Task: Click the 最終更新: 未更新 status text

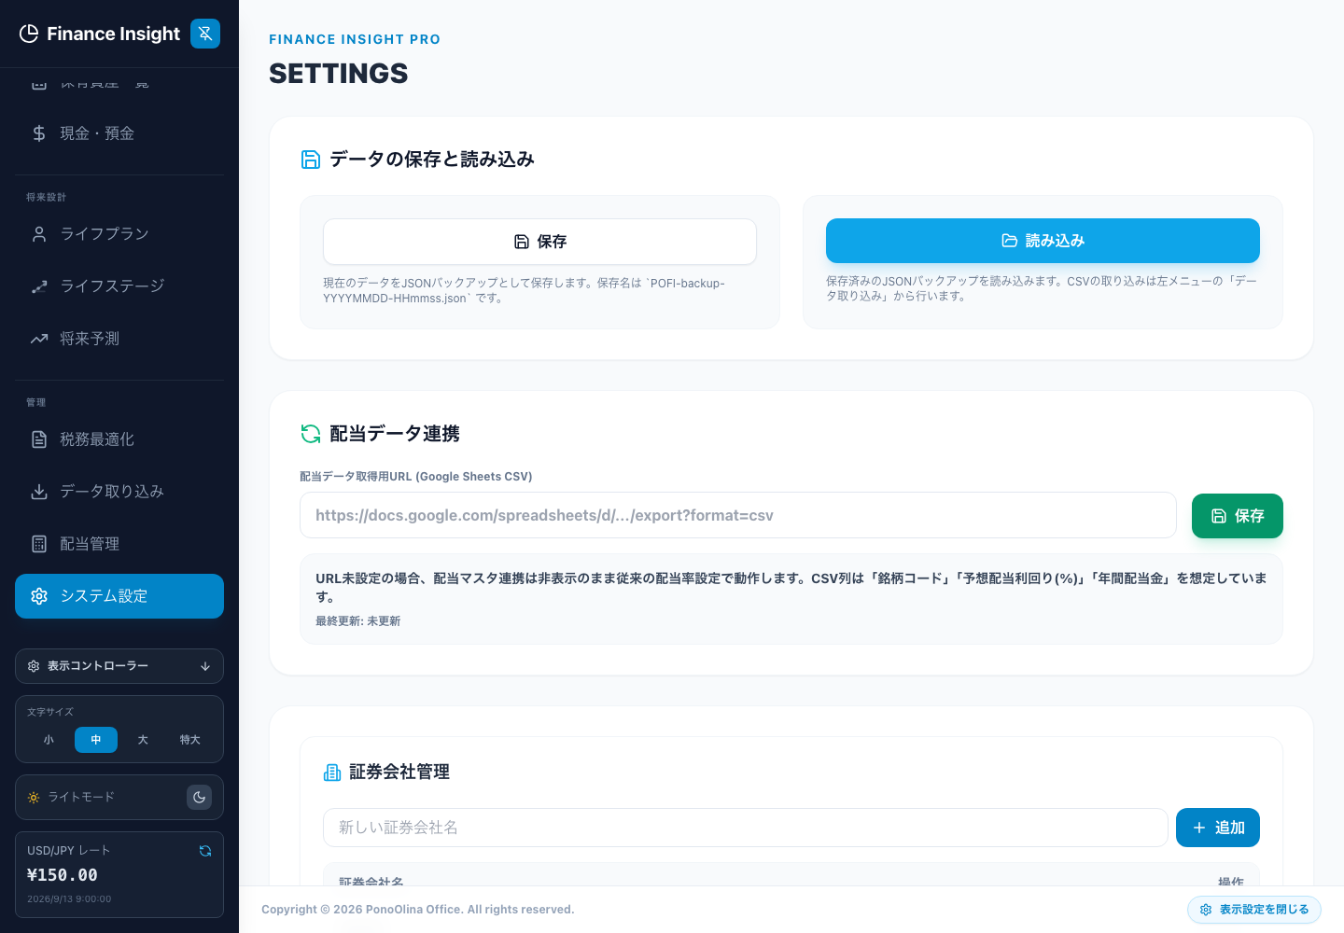Action: point(358,621)
